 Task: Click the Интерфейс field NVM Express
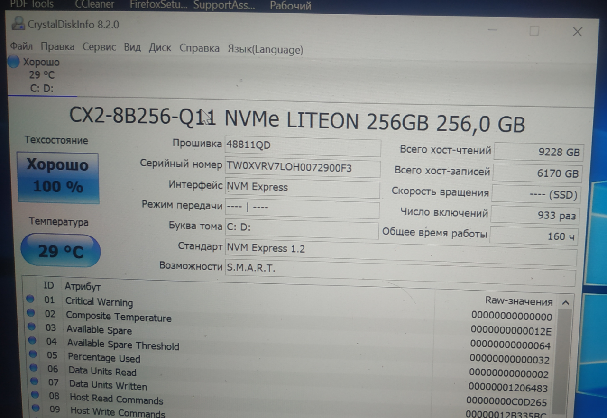click(302, 188)
